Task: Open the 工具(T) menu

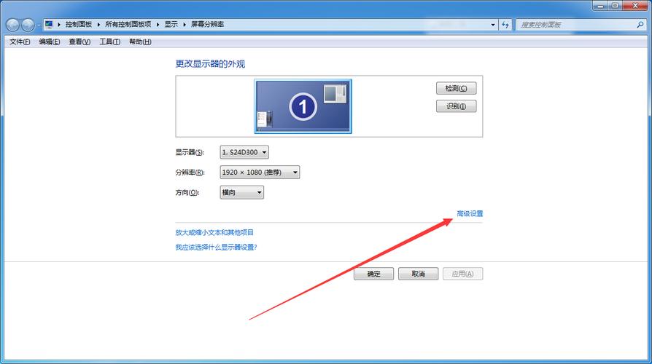Action: (110, 41)
